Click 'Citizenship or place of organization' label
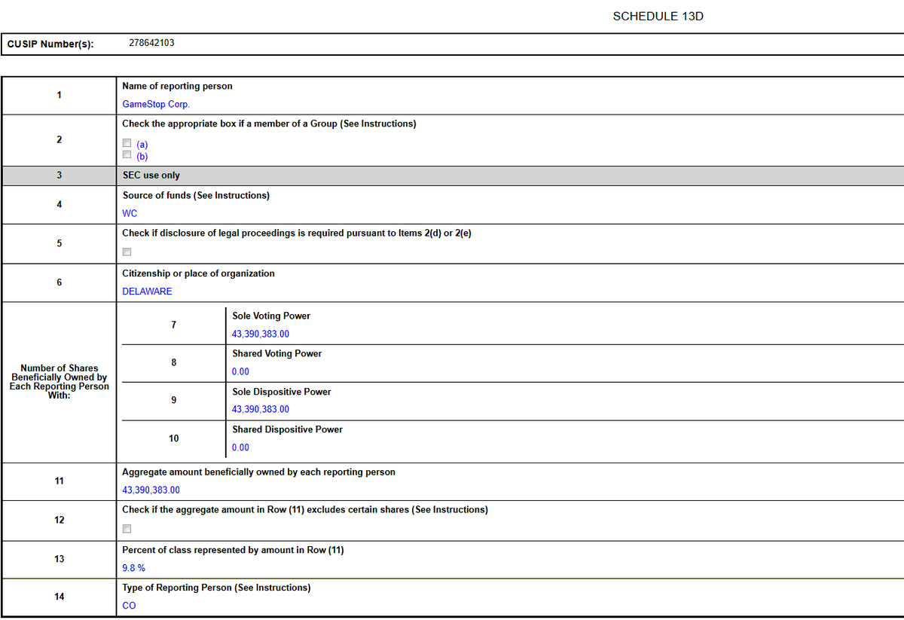This screenshot has height=620, width=904. [x=198, y=273]
